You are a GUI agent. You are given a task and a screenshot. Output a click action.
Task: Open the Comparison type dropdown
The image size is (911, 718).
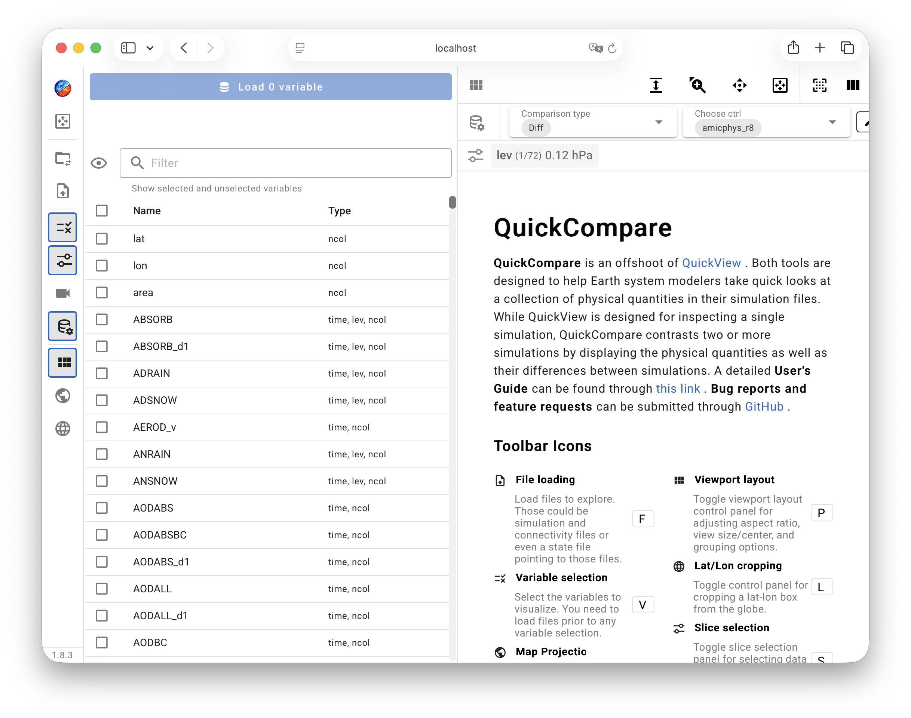[x=593, y=122]
